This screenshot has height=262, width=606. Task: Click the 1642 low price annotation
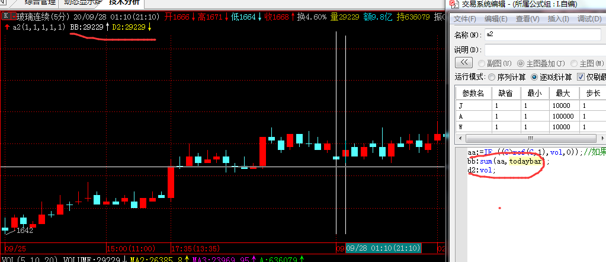[25, 231]
